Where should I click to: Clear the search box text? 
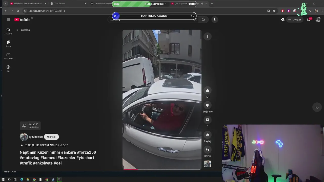point(195,20)
